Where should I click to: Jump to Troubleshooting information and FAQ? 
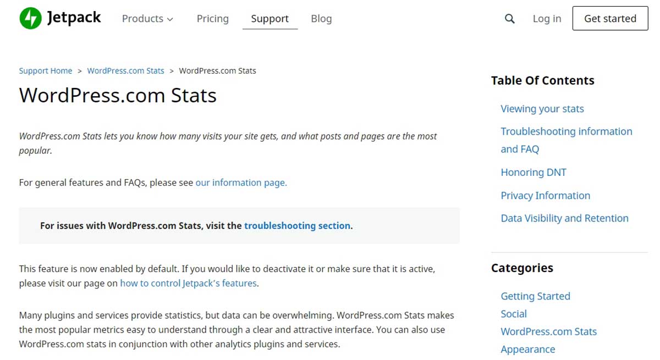[566, 132]
